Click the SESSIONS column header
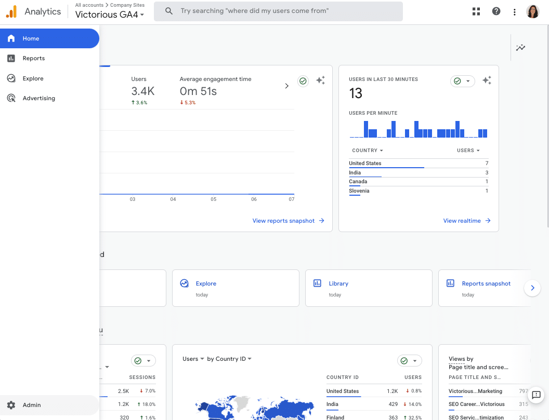549x420 pixels. click(x=142, y=377)
